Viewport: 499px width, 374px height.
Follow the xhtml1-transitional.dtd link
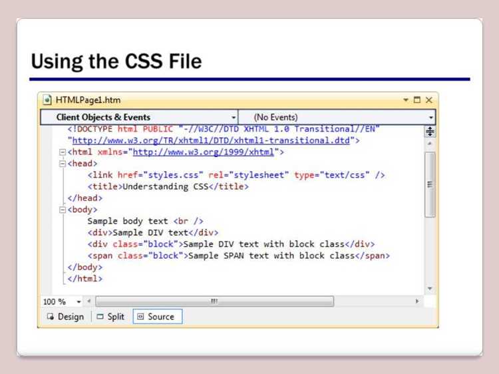211,140
